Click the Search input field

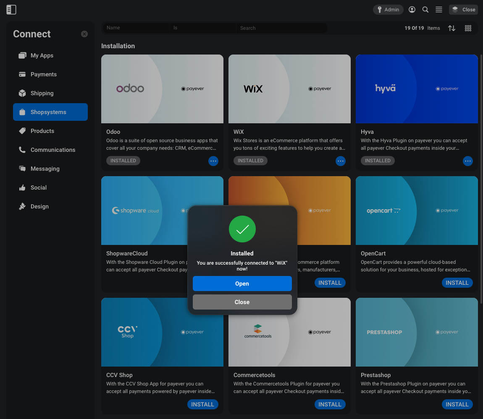pyautogui.click(x=281, y=28)
